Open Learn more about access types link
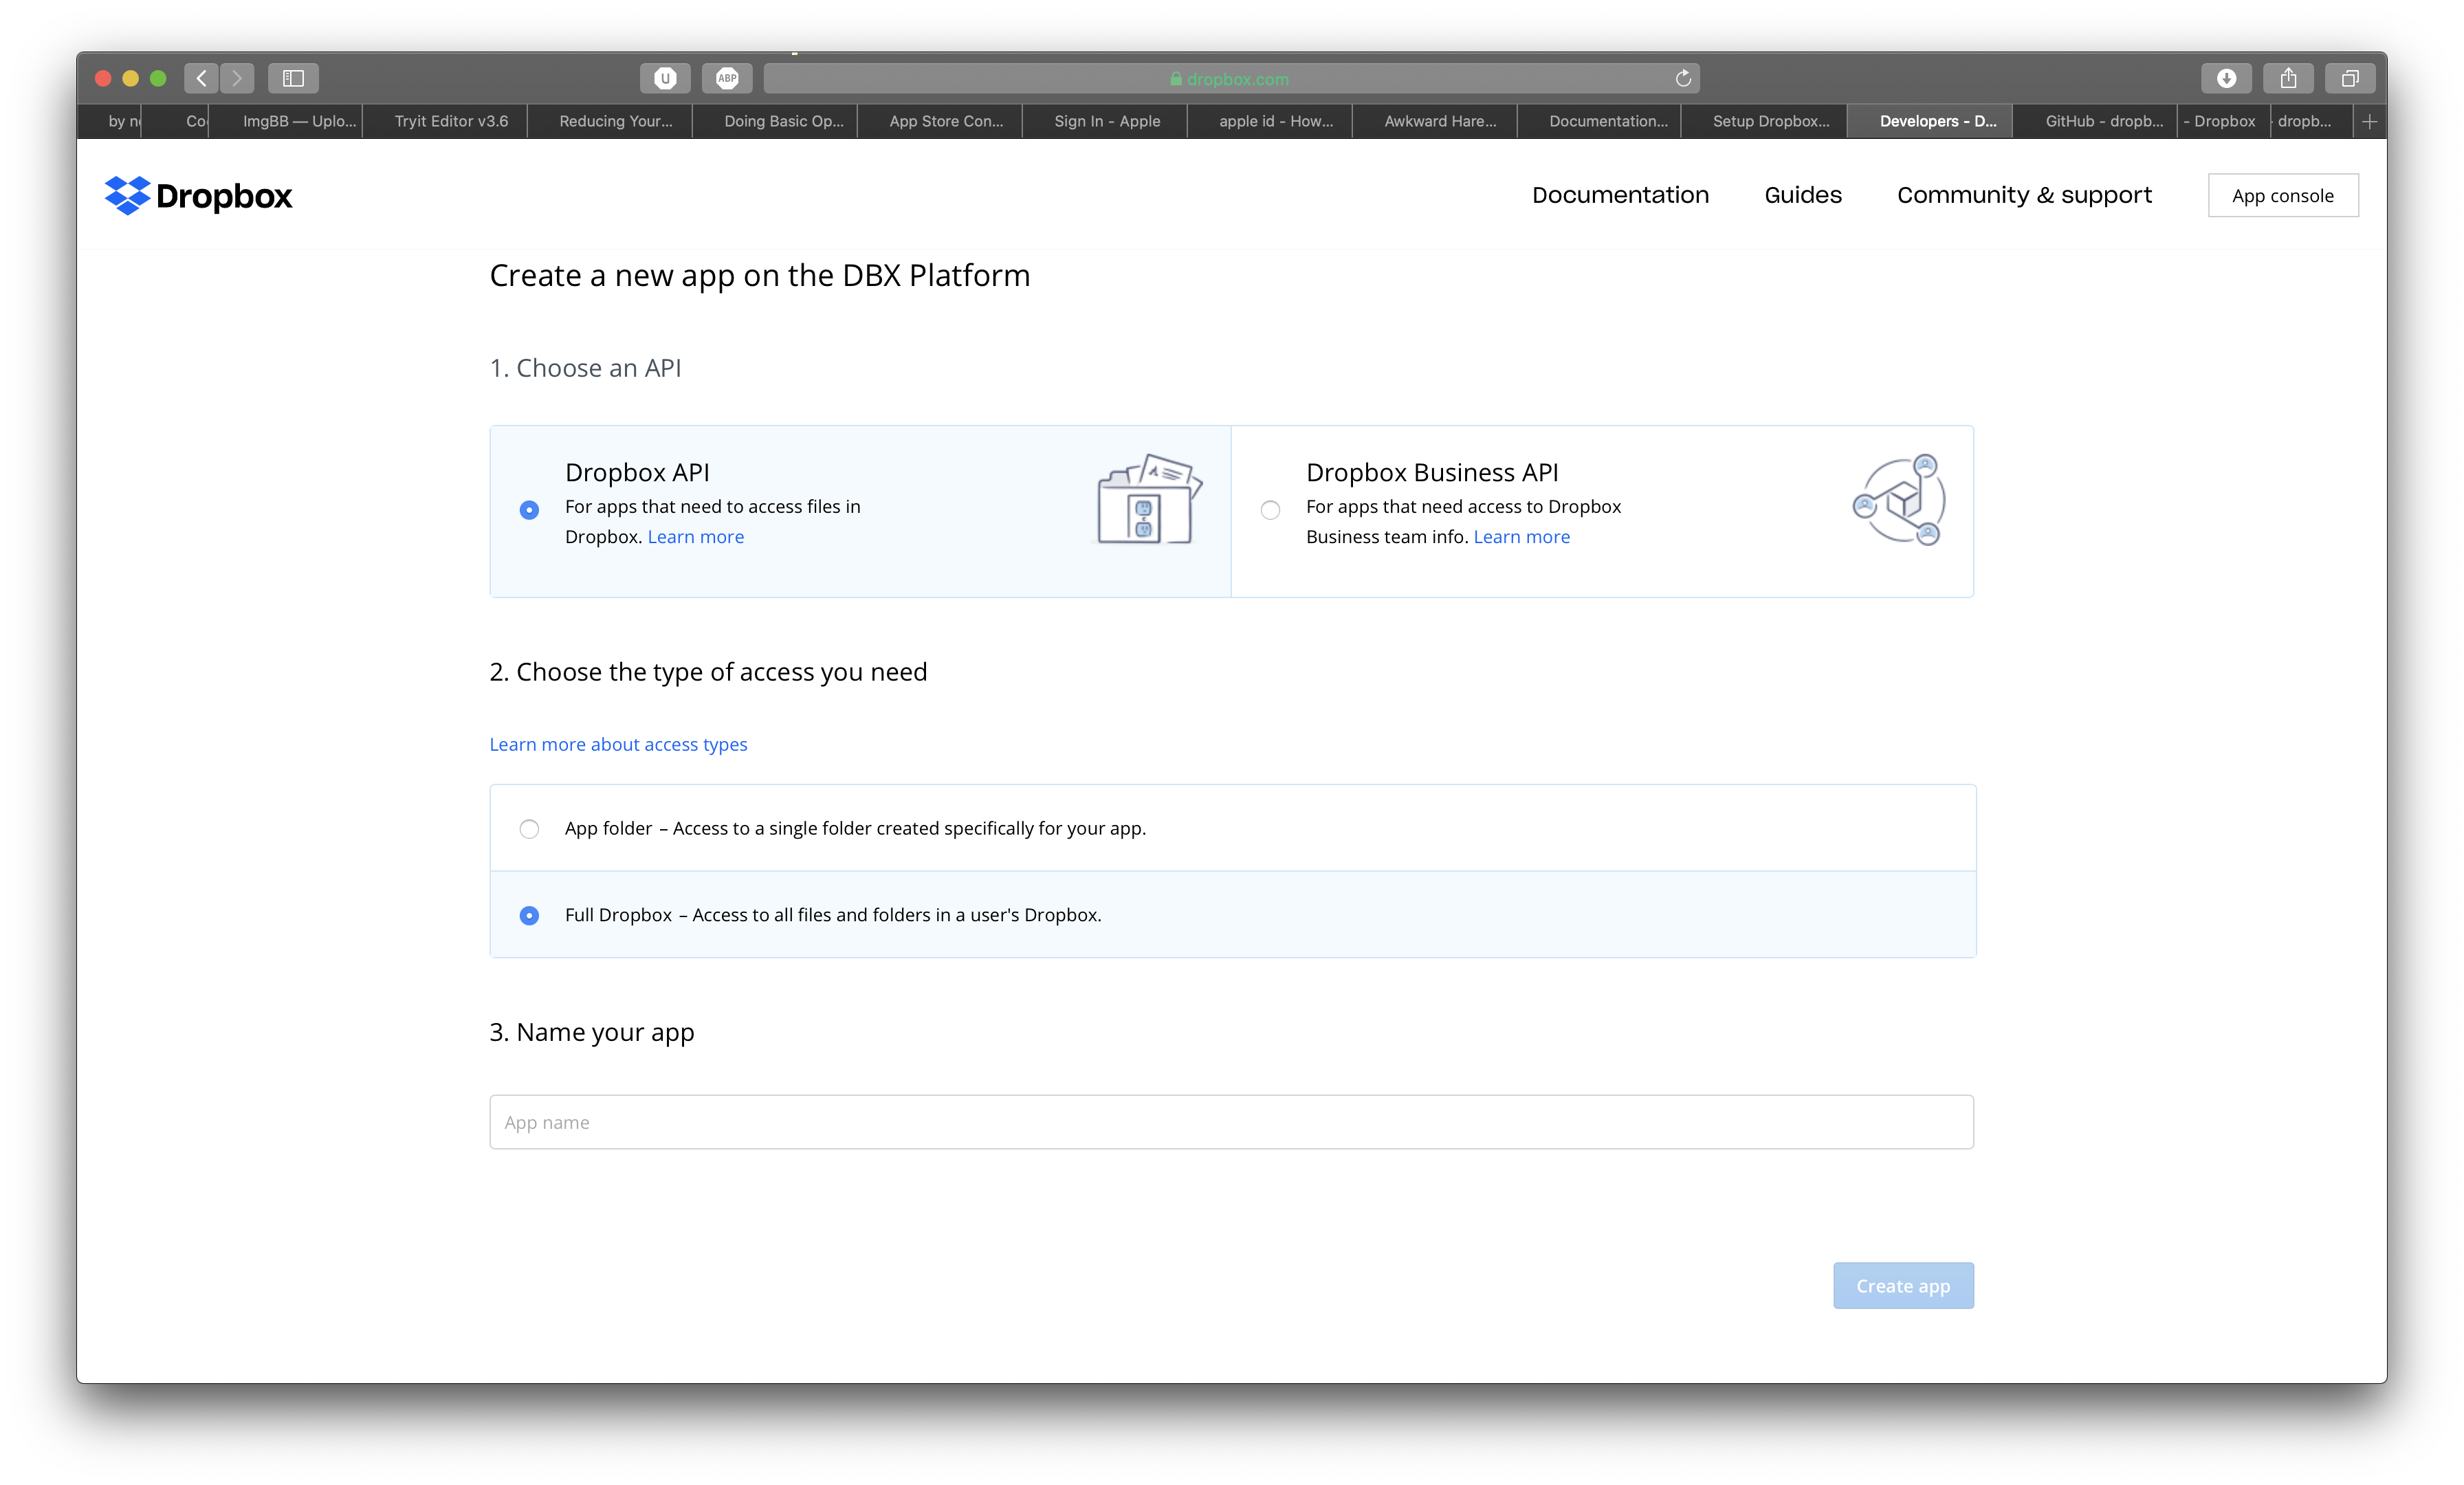 click(x=618, y=744)
